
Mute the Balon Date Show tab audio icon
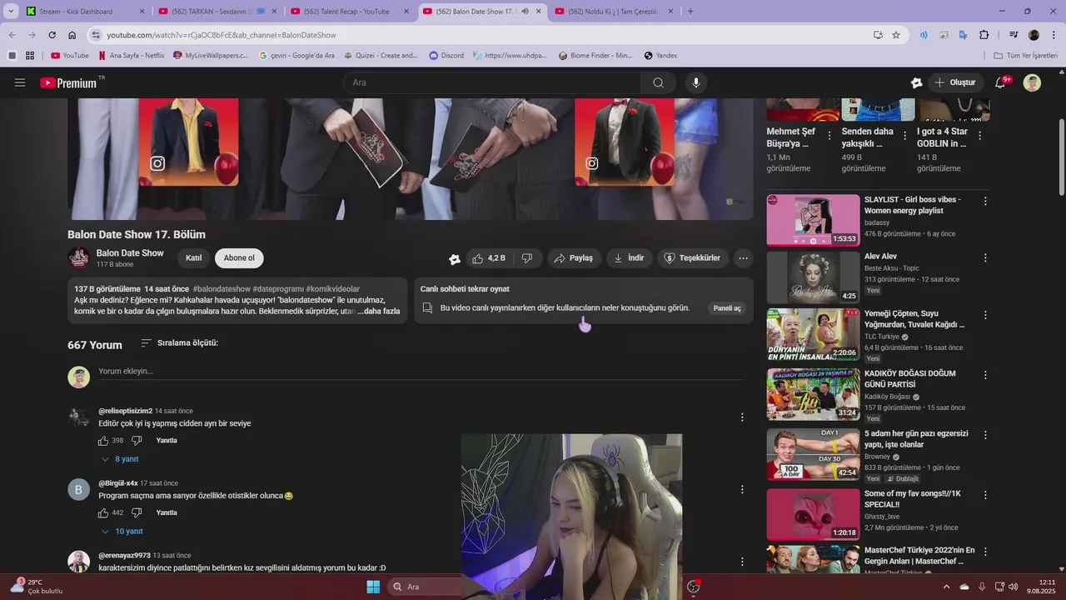(525, 12)
